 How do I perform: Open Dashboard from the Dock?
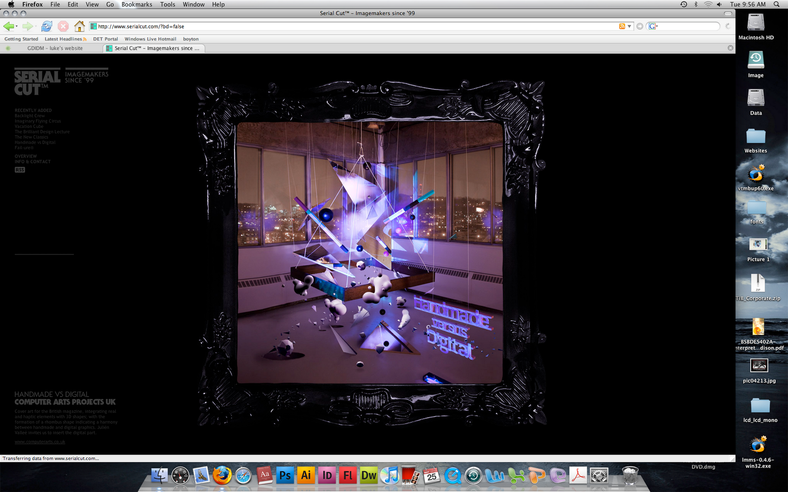click(x=180, y=475)
